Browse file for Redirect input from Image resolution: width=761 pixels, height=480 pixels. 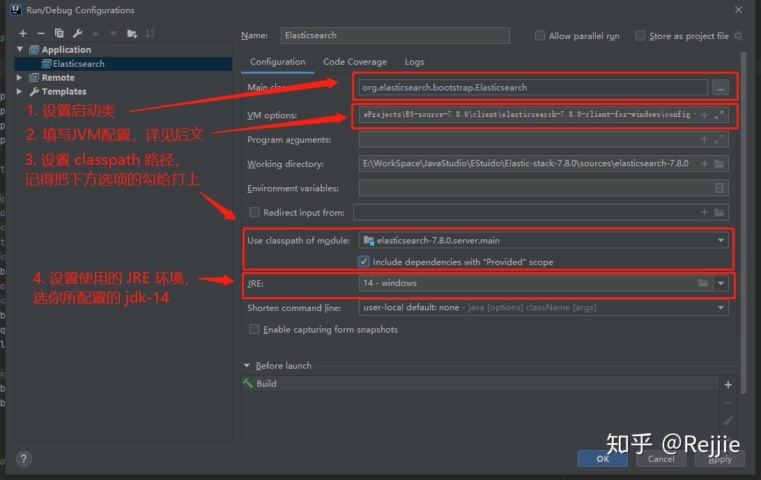tap(719, 212)
